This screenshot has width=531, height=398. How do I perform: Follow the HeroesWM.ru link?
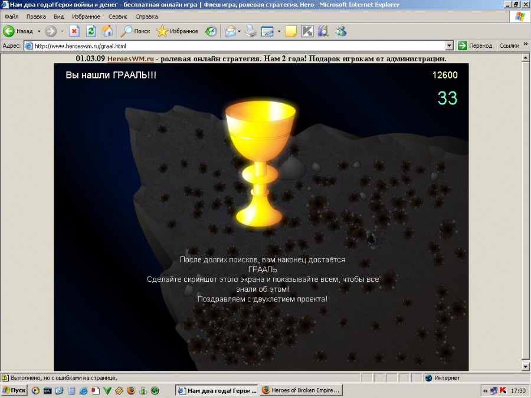(x=130, y=58)
